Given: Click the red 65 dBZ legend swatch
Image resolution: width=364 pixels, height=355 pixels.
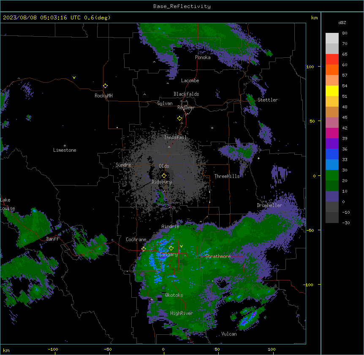Looking at the screenshot, I should point(332,59).
